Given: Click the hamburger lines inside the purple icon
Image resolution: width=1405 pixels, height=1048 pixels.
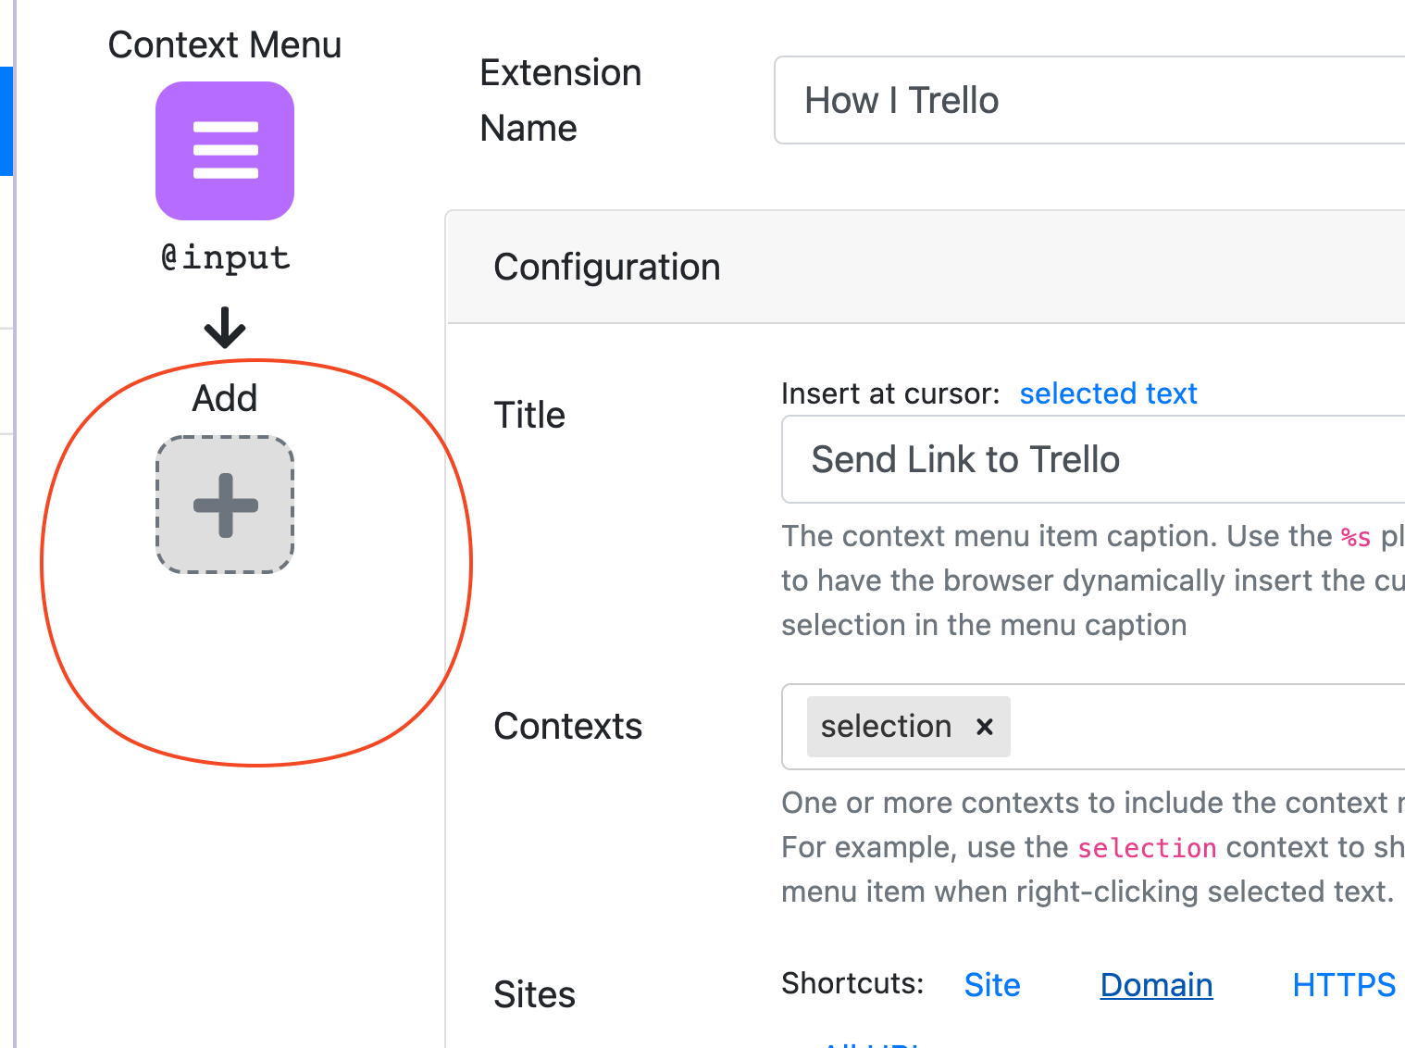Looking at the screenshot, I should coord(224,151).
